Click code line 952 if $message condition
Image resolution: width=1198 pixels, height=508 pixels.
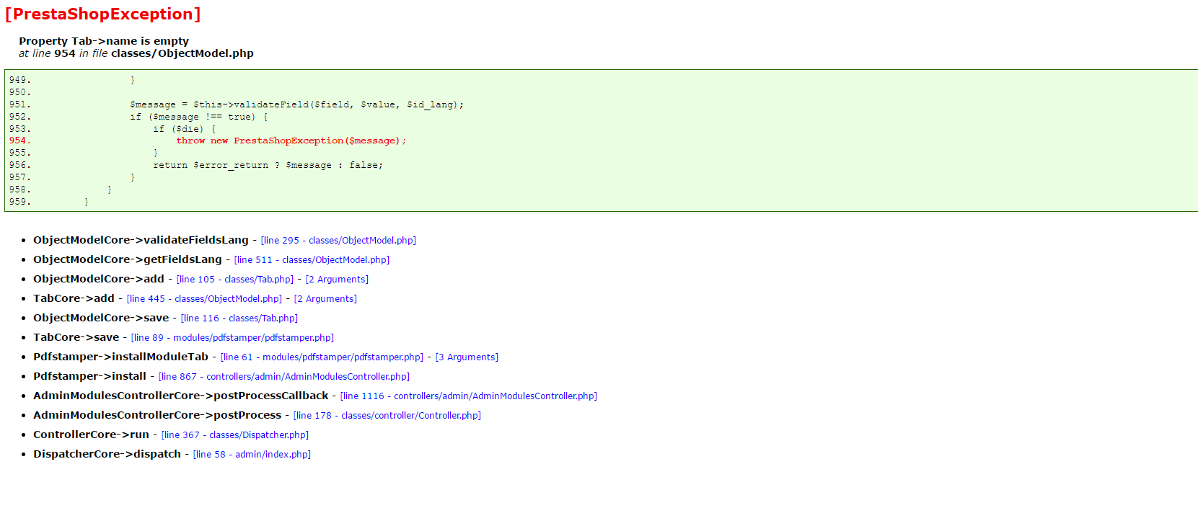tap(199, 117)
